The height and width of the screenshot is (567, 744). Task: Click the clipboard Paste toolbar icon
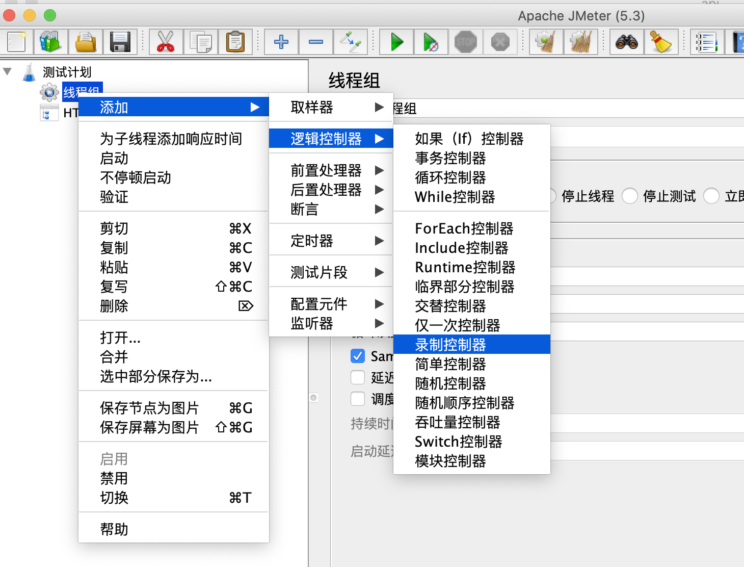235,42
